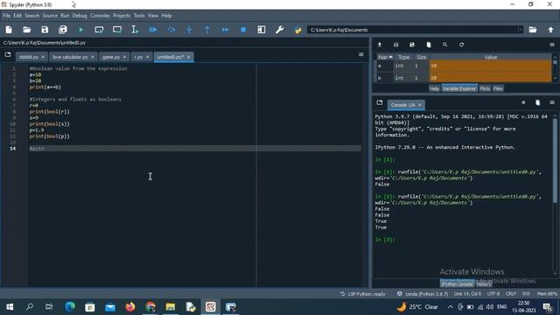The height and width of the screenshot is (315, 560).
Task: Expand working directory history dropdown arrow
Action: pos(521,30)
